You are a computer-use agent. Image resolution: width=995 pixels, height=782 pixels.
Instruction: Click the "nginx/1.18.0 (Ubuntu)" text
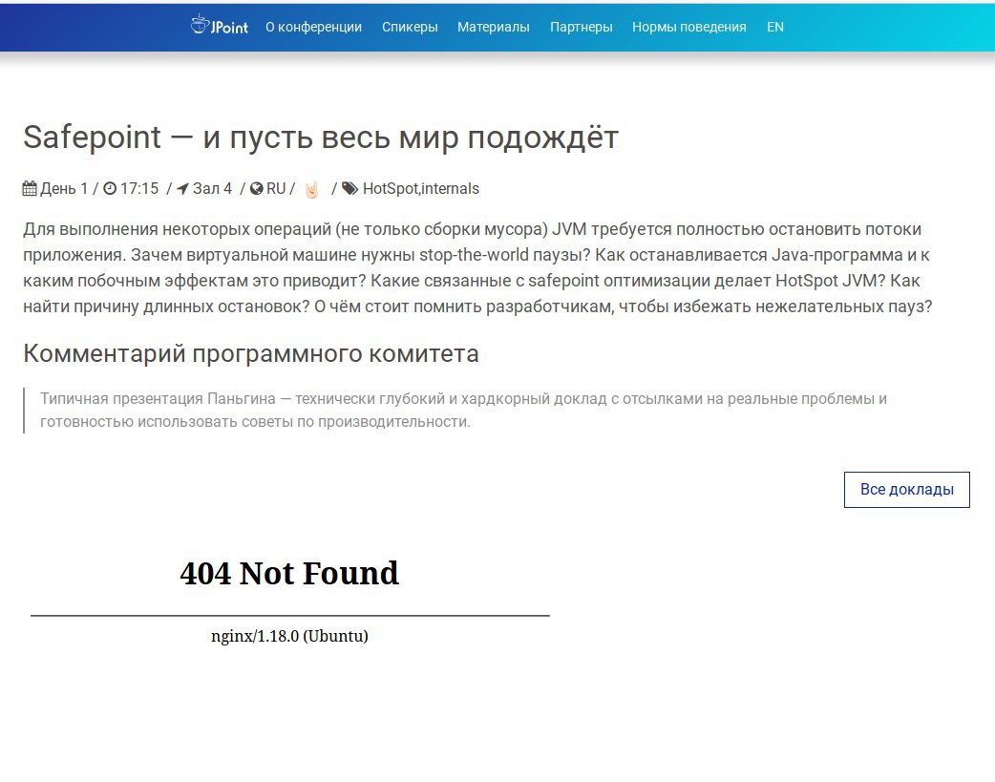(x=289, y=636)
